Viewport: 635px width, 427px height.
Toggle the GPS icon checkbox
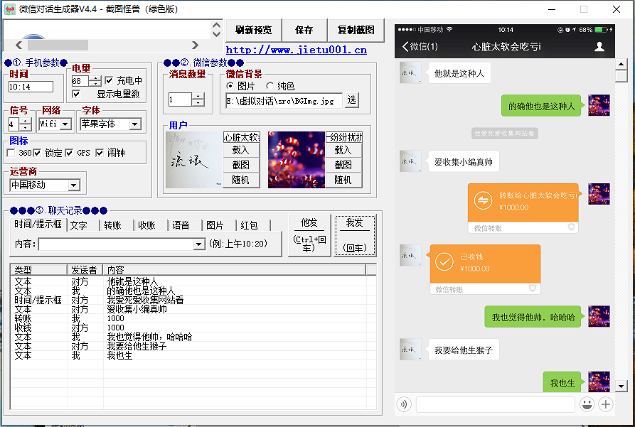(x=69, y=153)
